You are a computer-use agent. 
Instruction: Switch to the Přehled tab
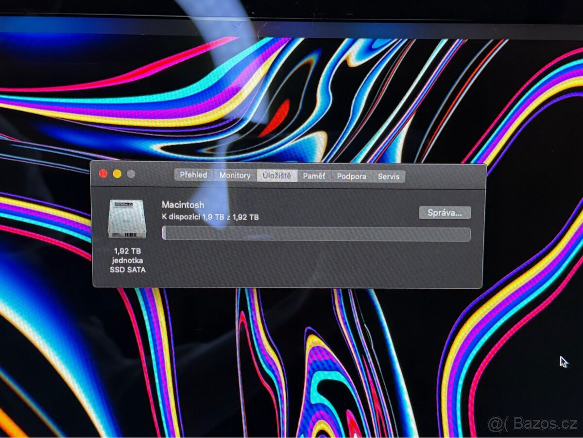coord(193,175)
